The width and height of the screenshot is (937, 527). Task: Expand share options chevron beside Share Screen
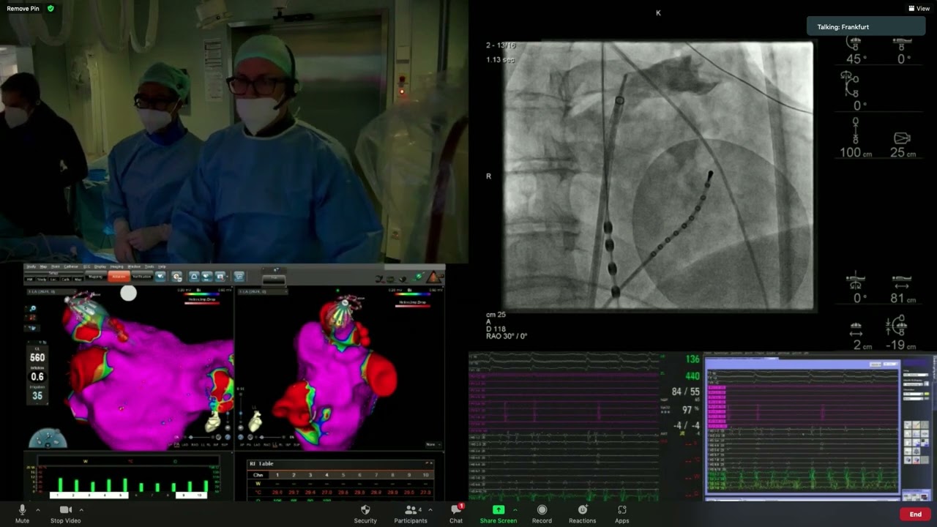tap(515, 509)
